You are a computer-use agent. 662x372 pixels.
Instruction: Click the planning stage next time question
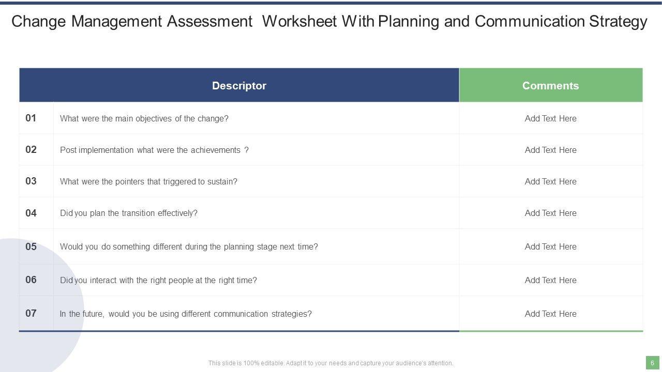(x=189, y=246)
